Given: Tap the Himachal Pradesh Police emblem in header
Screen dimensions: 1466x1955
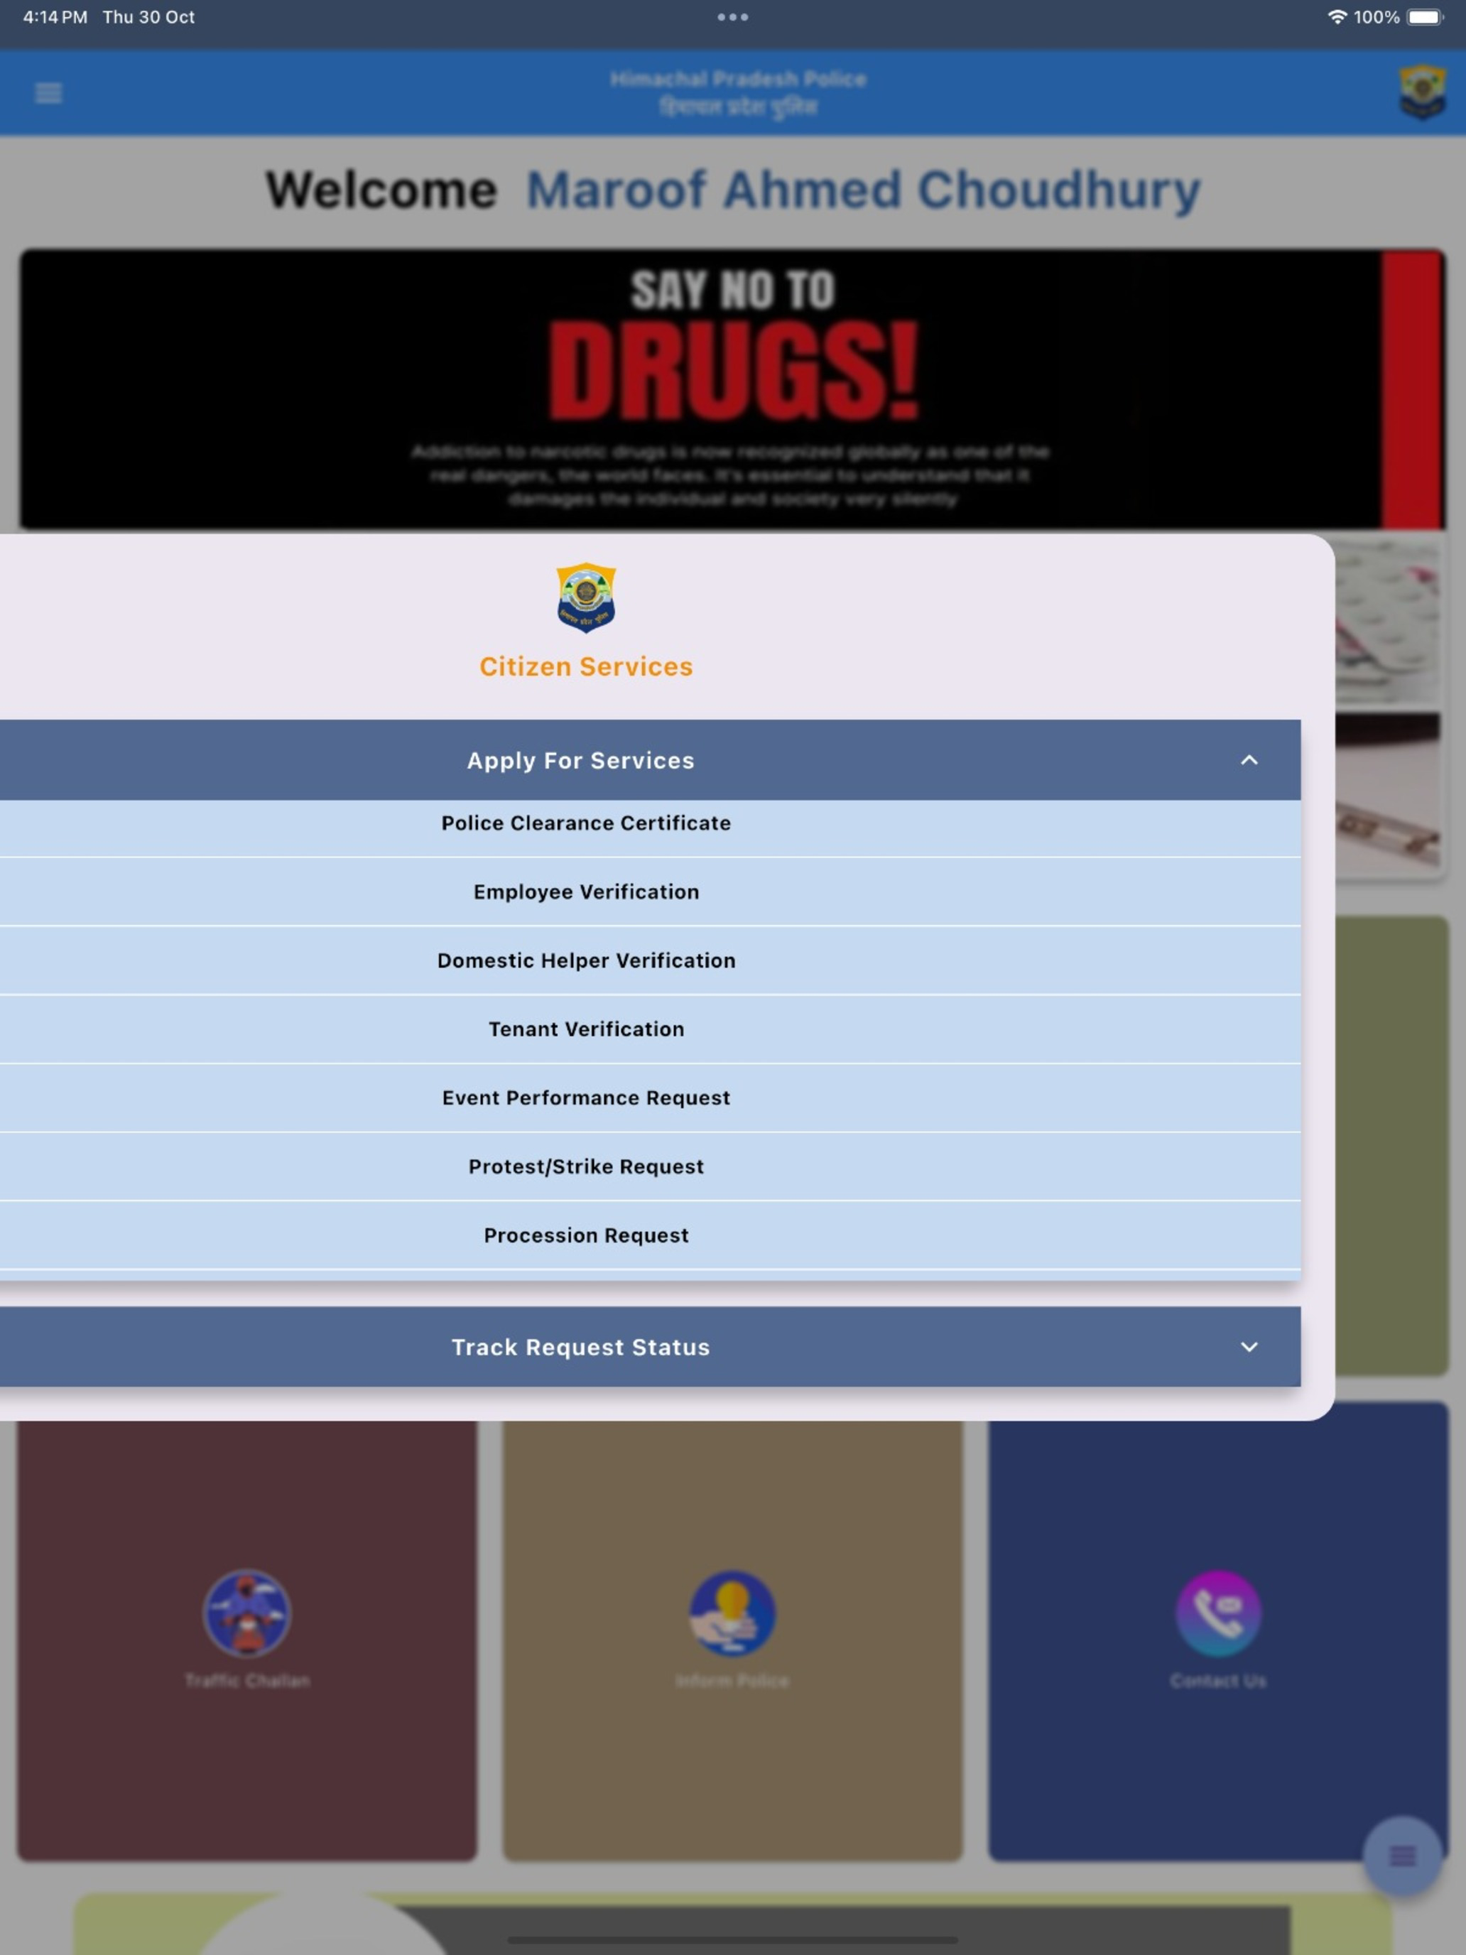Looking at the screenshot, I should point(1422,92).
